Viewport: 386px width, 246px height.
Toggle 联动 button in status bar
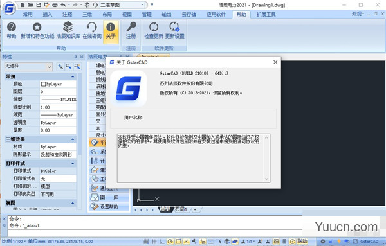(302, 242)
